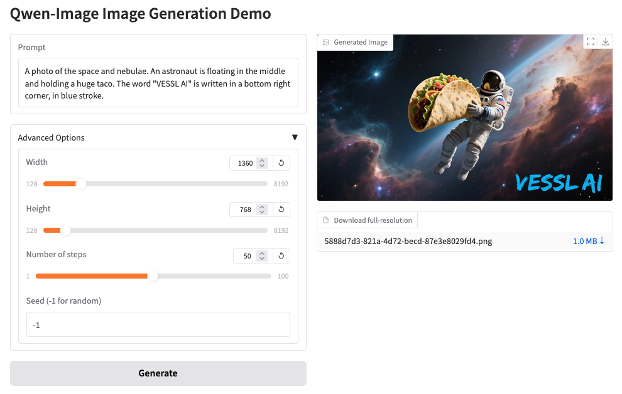This screenshot has height=394, width=622.
Task: Click the Number of steps label
Action: coord(56,254)
